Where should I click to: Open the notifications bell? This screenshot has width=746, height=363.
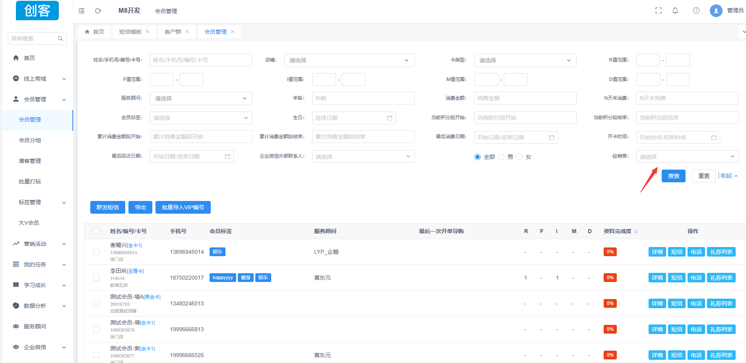pos(675,11)
